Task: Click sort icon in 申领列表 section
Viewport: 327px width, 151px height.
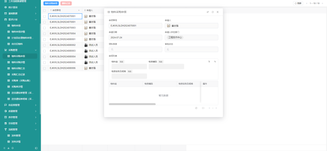Action: (215, 61)
